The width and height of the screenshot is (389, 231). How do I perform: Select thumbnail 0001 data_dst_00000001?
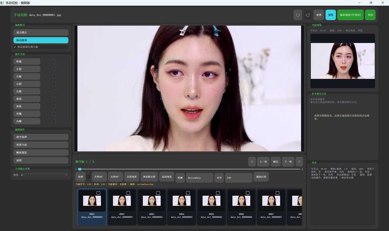point(92,207)
